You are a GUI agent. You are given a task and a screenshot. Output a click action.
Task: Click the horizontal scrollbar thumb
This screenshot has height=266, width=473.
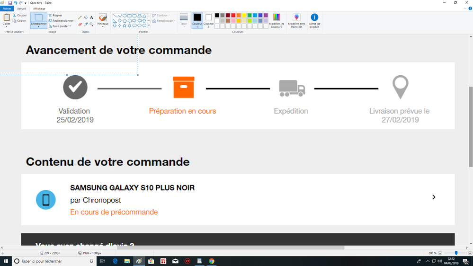[231, 248]
